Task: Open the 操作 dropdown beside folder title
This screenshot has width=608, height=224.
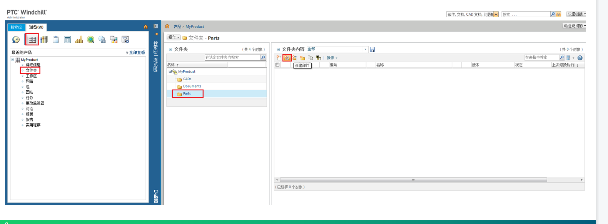Action: point(174,37)
